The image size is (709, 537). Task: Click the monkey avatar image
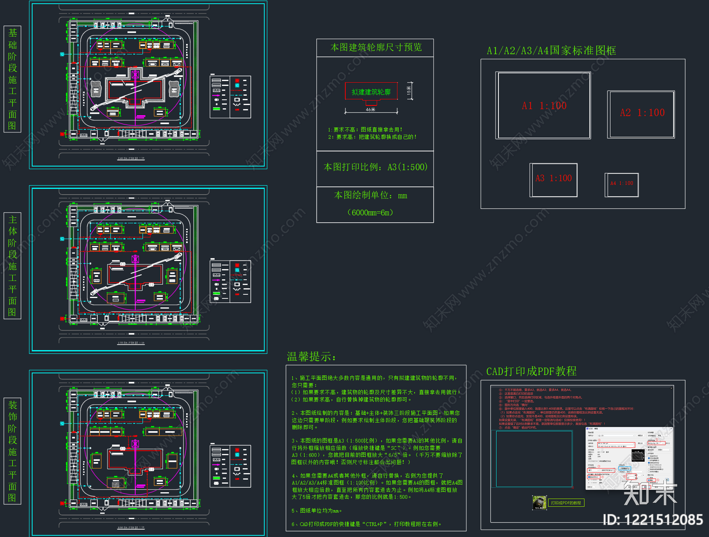(x=539, y=502)
